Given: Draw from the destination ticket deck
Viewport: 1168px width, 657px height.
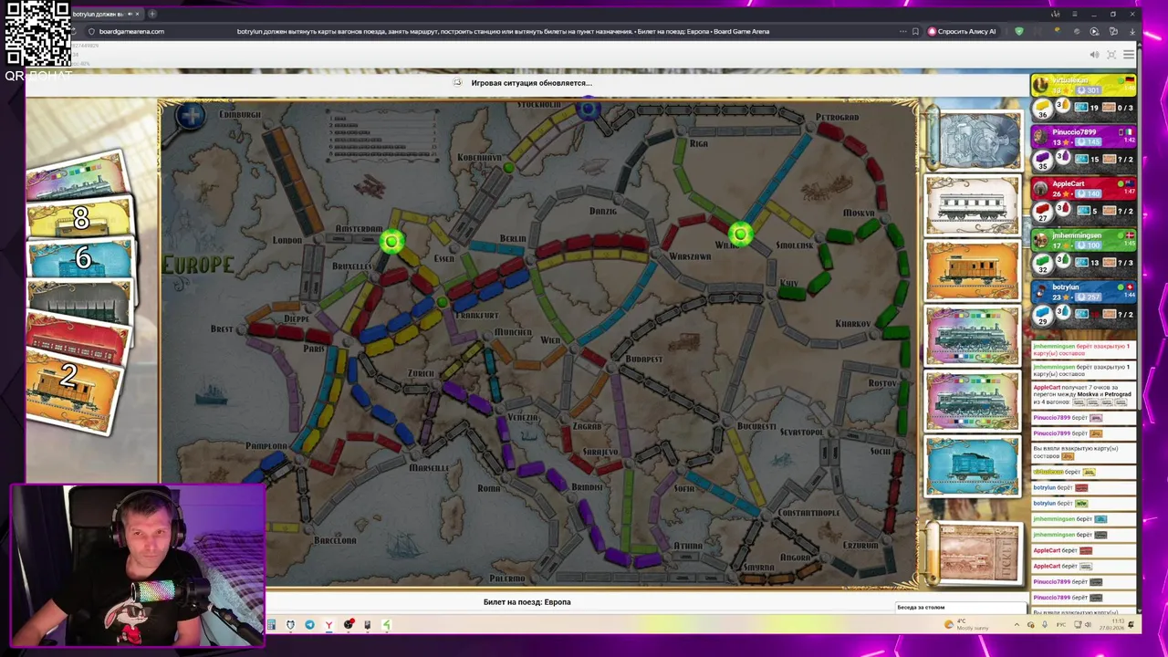Looking at the screenshot, I should (x=975, y=554).
